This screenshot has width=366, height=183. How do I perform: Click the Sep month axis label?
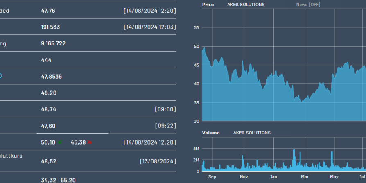(x=212, y=177)
